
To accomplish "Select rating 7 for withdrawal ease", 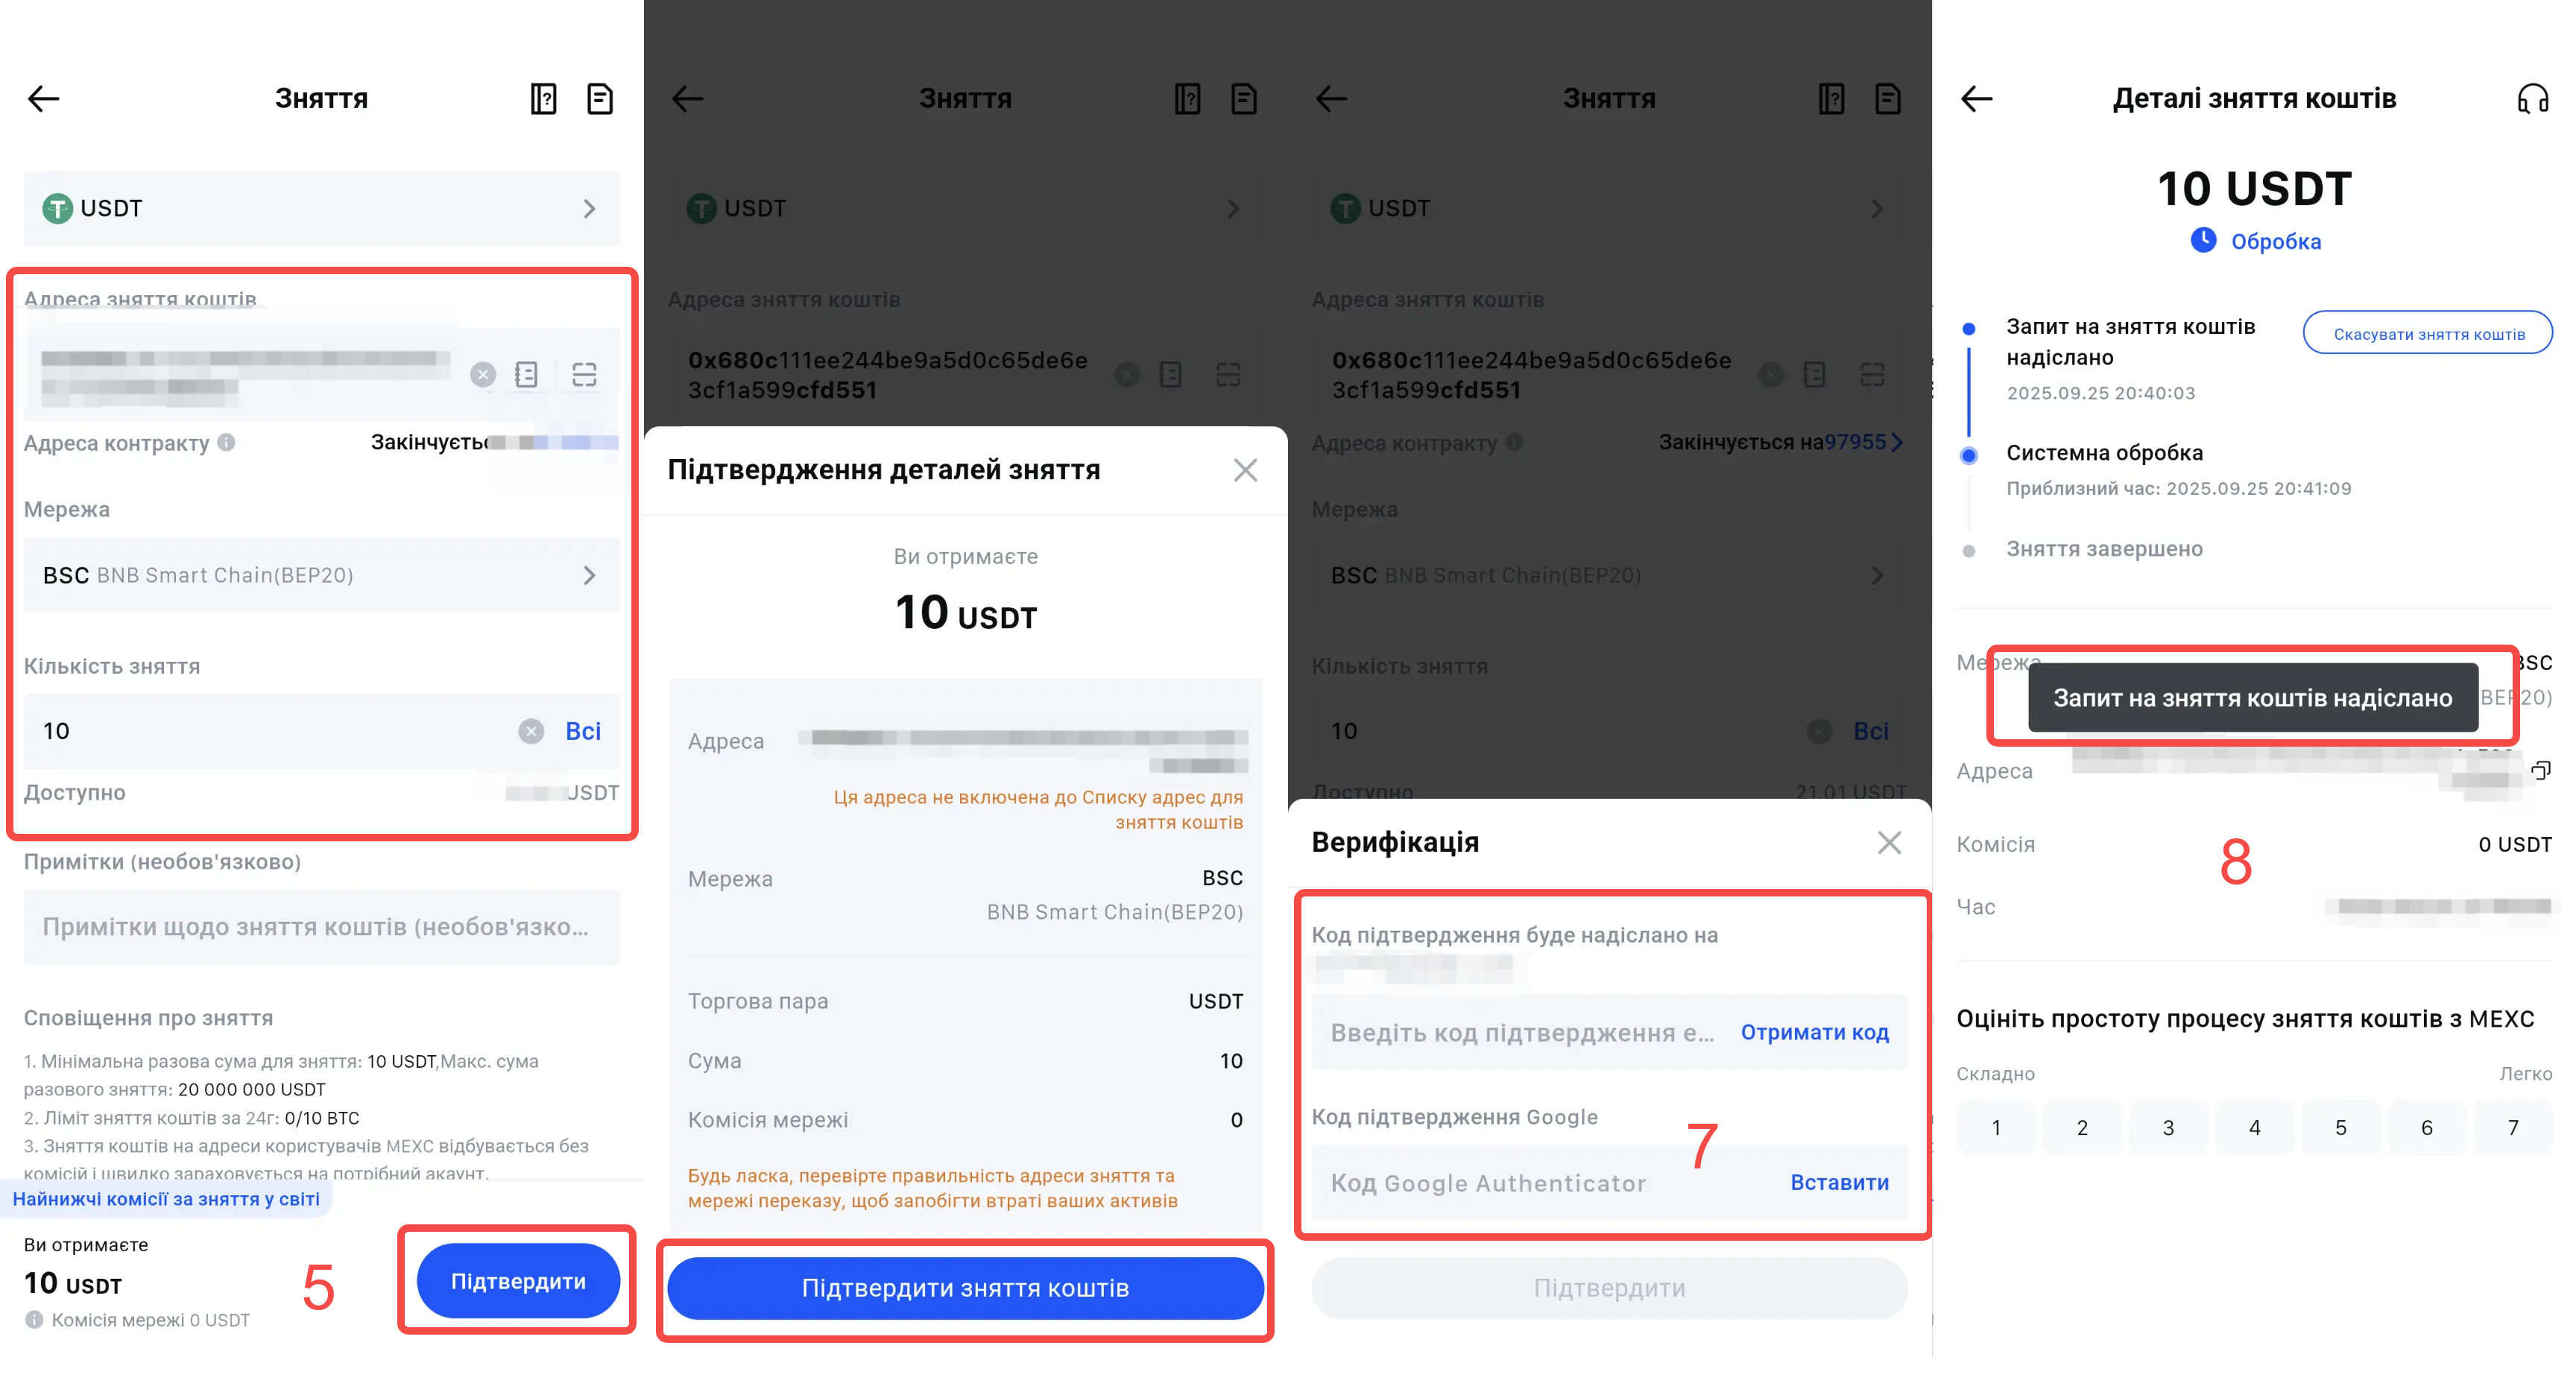I will click(2512, 1128).
